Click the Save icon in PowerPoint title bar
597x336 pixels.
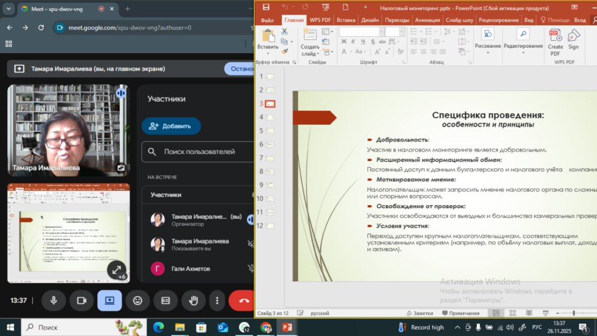point(266,8)
